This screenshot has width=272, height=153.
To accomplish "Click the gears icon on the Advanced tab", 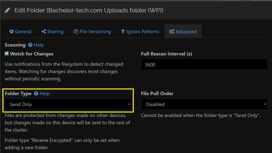I will pos(172,31).
